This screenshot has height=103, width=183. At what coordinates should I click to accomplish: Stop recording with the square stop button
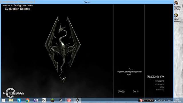click(144, 100)
